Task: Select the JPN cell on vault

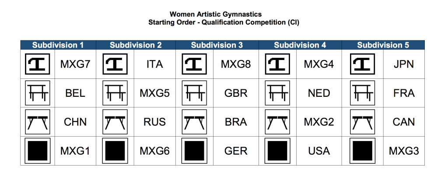Action: 403,64
